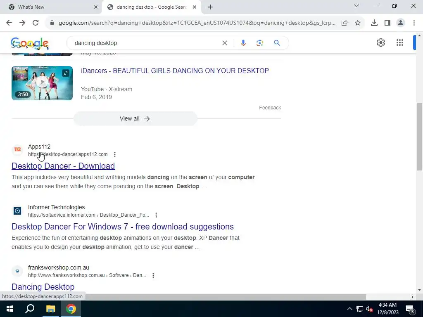Open the notification center icon

click(x=410, y=309)
